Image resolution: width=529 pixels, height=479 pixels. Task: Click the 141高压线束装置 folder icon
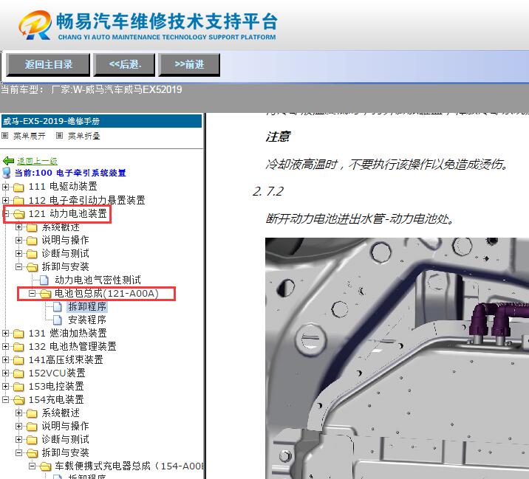pos(18,360)
